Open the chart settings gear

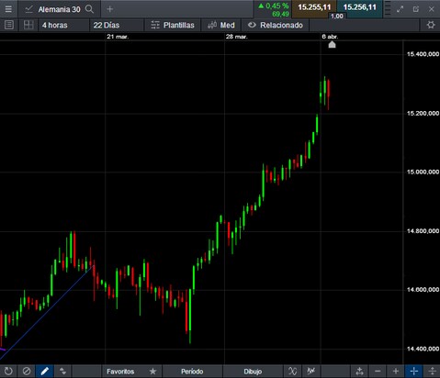431,25
